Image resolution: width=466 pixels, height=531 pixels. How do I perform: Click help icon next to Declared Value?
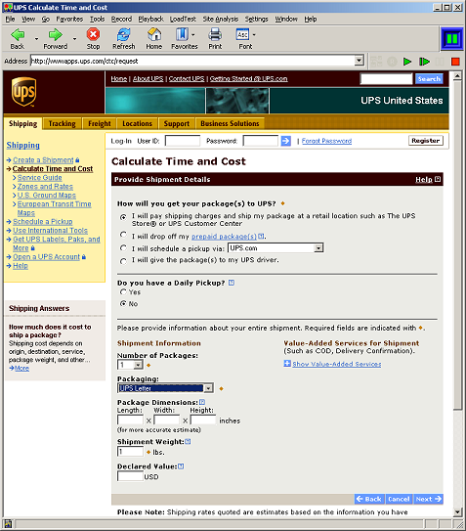click(181, 466)
